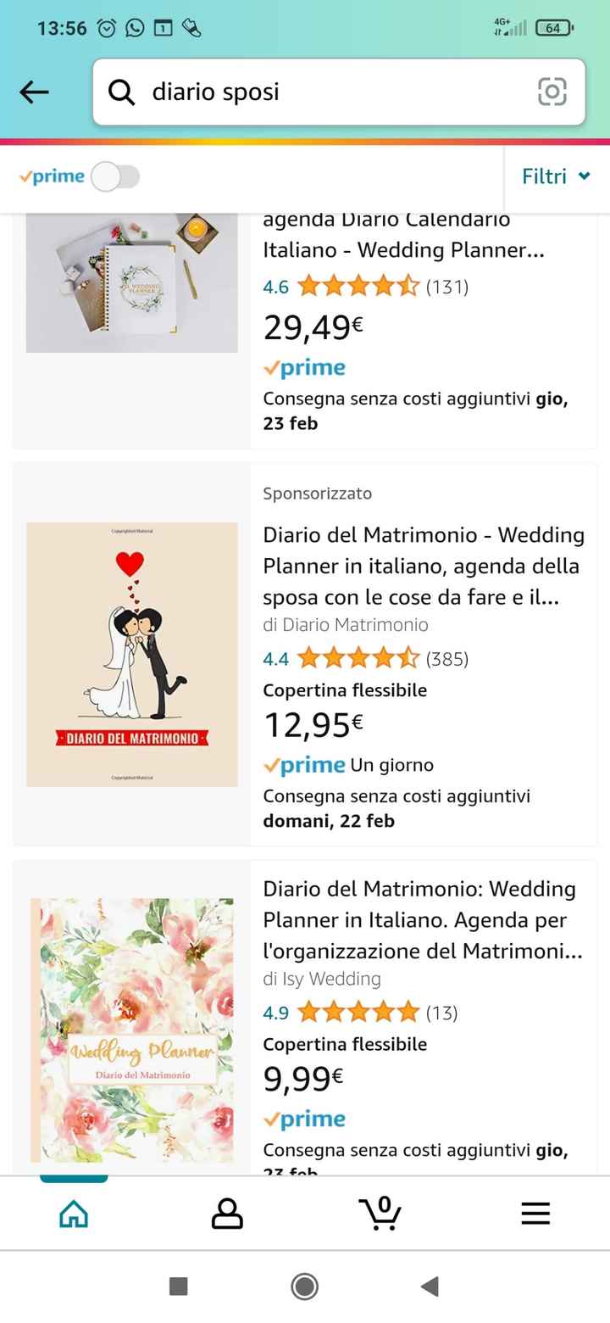Screen dimensions: 610x1323
Task: Open your account profile
Action: pyautogui.click(x=226, y=1213)
